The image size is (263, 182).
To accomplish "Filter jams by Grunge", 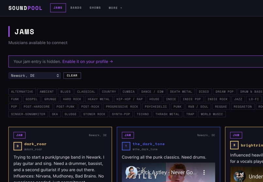I will point(50,99).
